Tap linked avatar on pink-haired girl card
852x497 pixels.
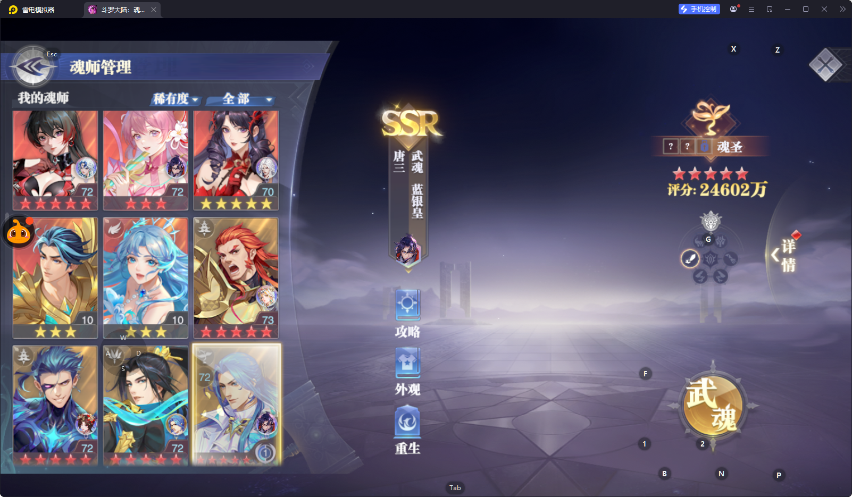[176, 169]
